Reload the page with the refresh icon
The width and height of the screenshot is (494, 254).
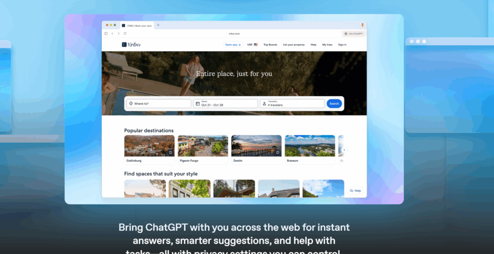[125, 34]
